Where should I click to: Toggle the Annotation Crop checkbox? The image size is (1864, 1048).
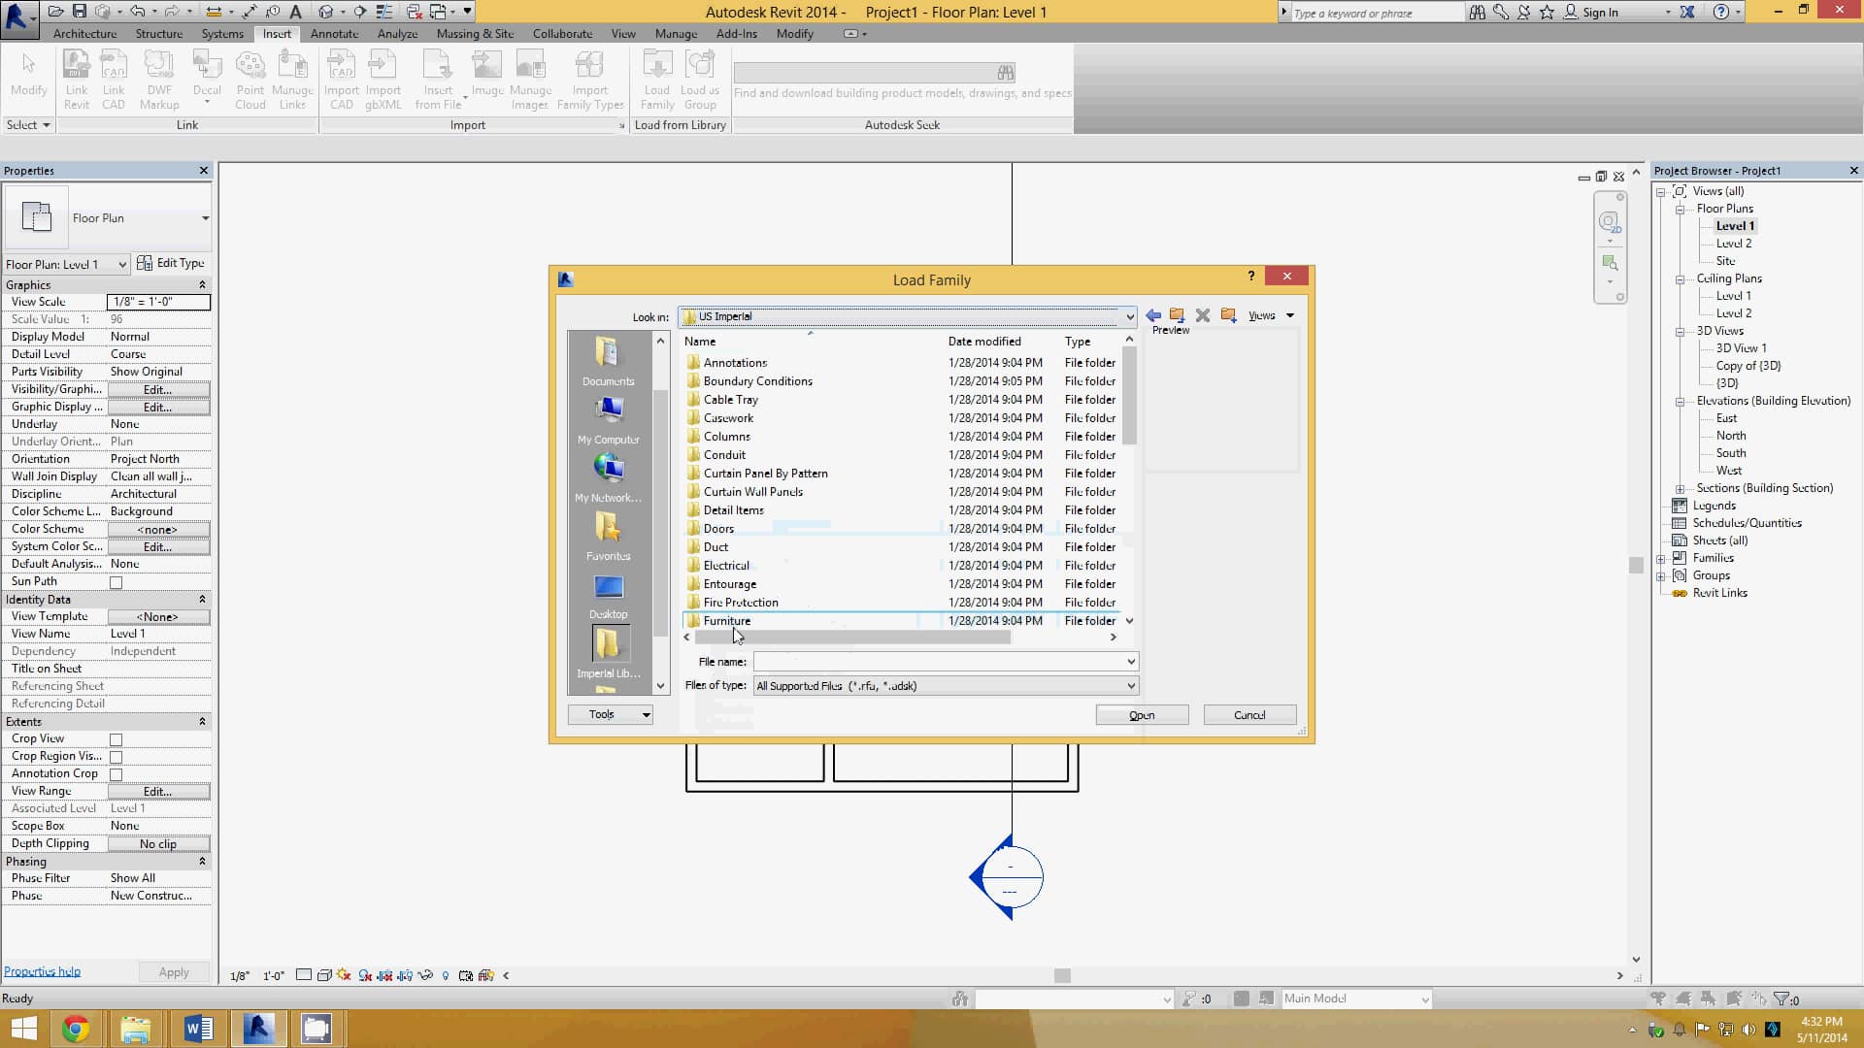(116, 773)
